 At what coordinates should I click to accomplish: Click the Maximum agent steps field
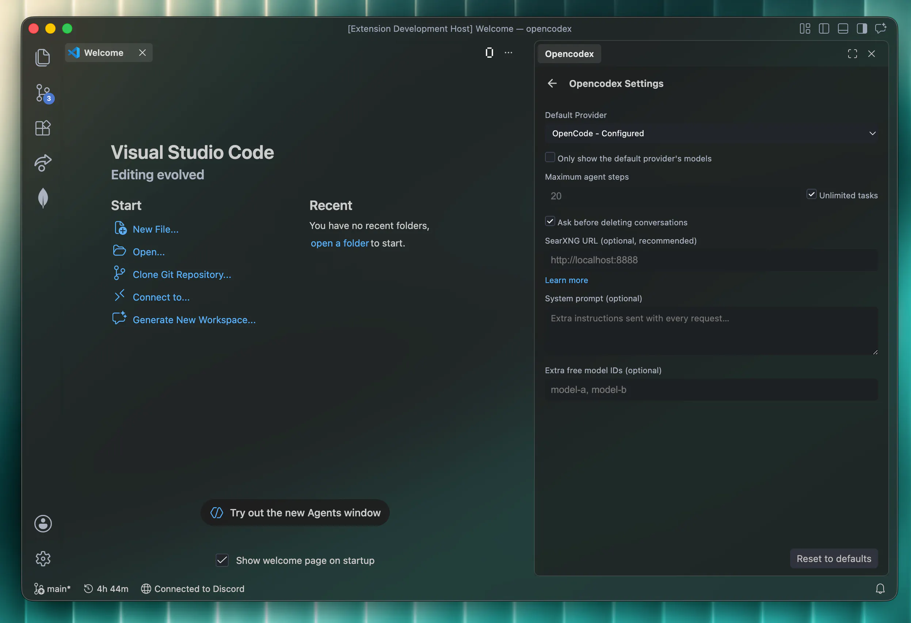672,196
